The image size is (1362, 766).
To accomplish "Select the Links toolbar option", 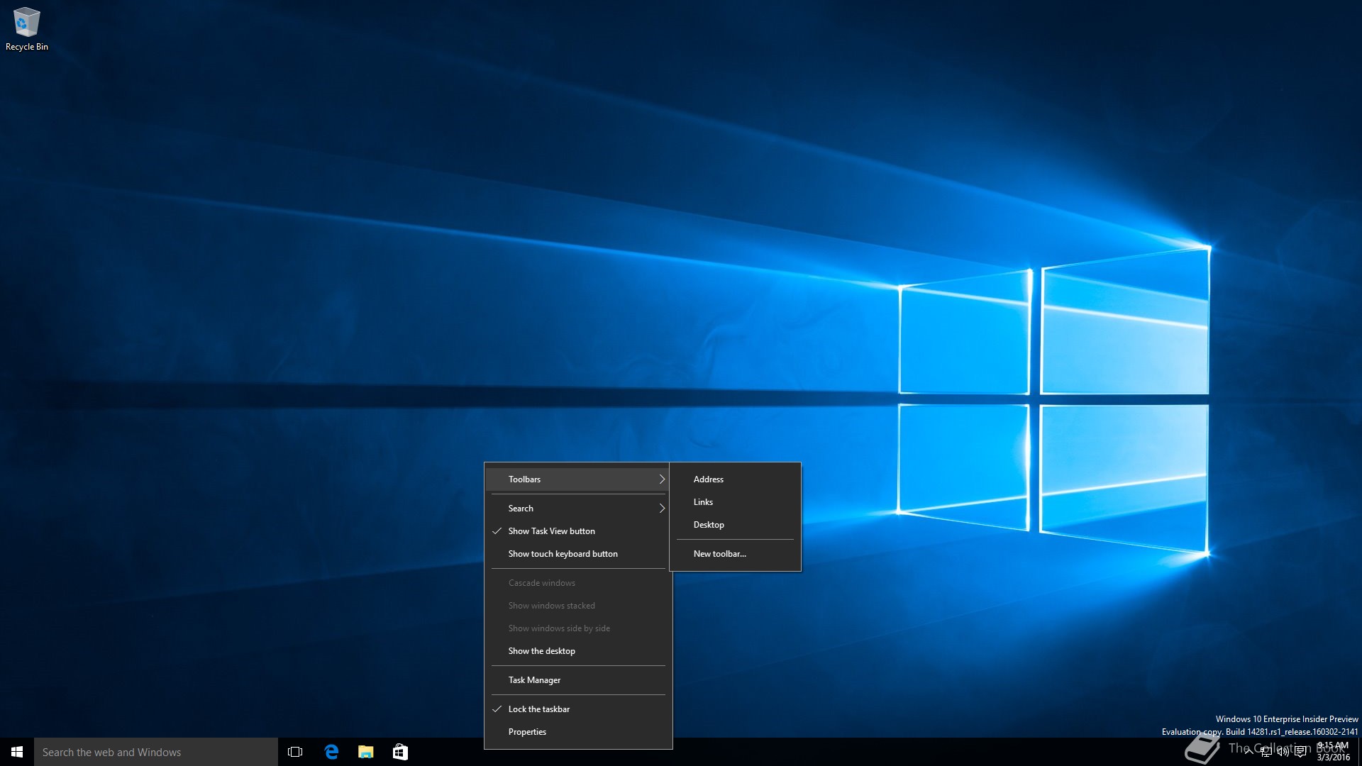I will pos(735,502).
